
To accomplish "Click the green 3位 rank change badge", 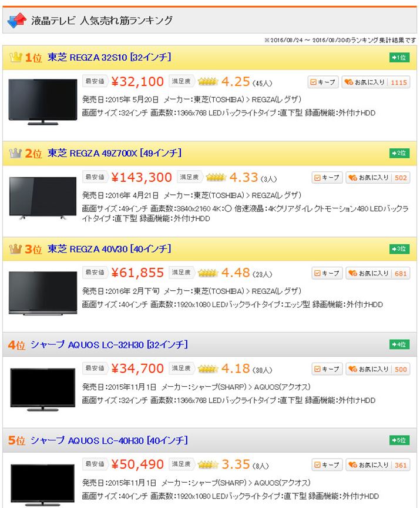I will click(399, 249).
